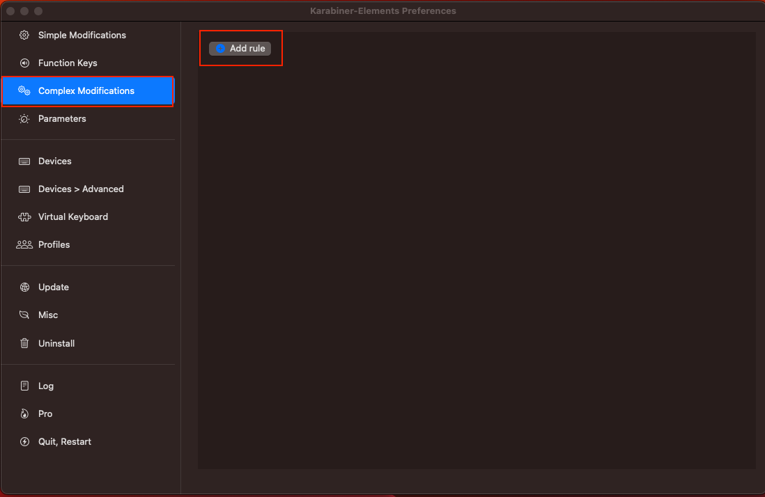Image resolution: width=765 pixels, height=497 pixels.
Task: Click the Add rule button
Action: point(240,48)
